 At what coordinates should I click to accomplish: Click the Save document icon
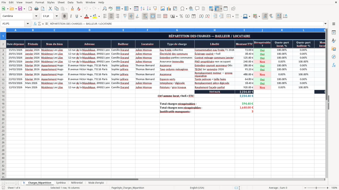(20, 9)
